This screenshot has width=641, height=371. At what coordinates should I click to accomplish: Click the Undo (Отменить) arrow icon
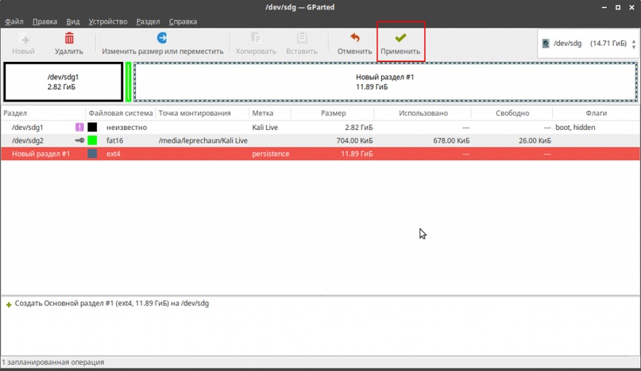(354, 38)
